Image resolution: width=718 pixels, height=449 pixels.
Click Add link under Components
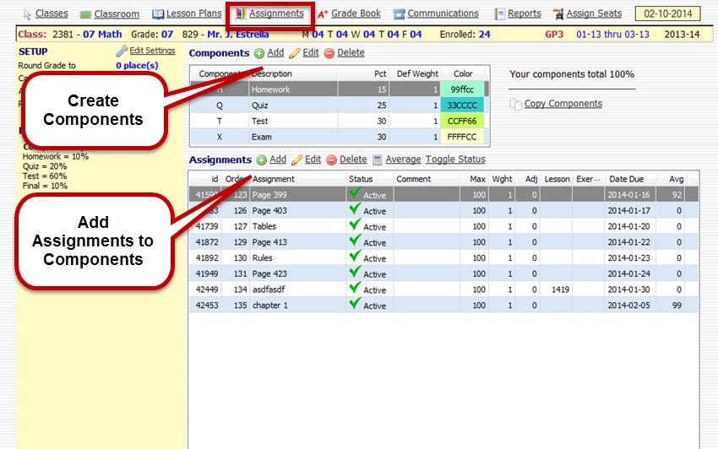[275, 53]
